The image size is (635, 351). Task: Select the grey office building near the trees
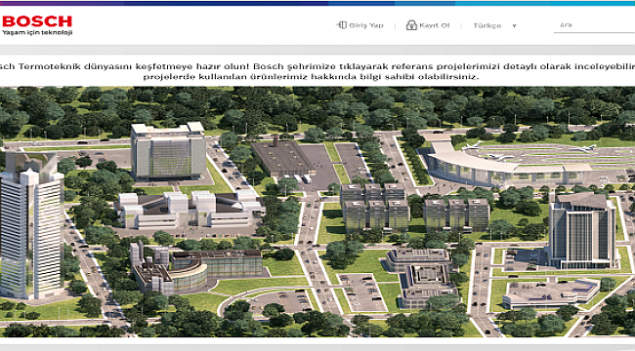tap(168, 151)
